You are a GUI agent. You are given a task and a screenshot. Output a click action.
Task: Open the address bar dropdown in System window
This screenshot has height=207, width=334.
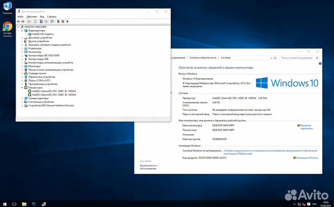click(271, 58)
